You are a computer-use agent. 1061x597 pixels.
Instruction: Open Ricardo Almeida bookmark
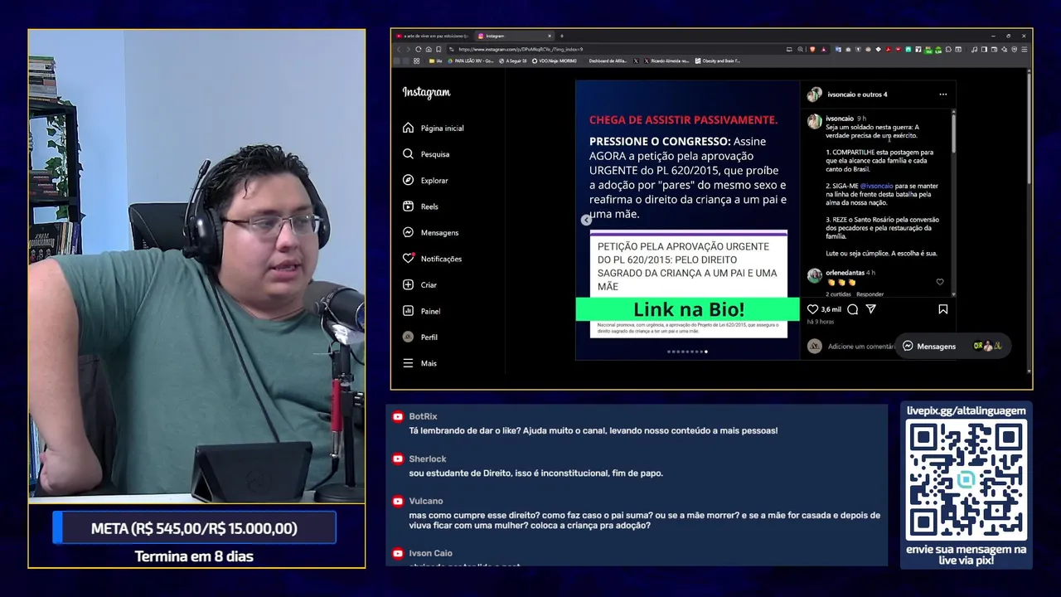(x=666, y=61)
